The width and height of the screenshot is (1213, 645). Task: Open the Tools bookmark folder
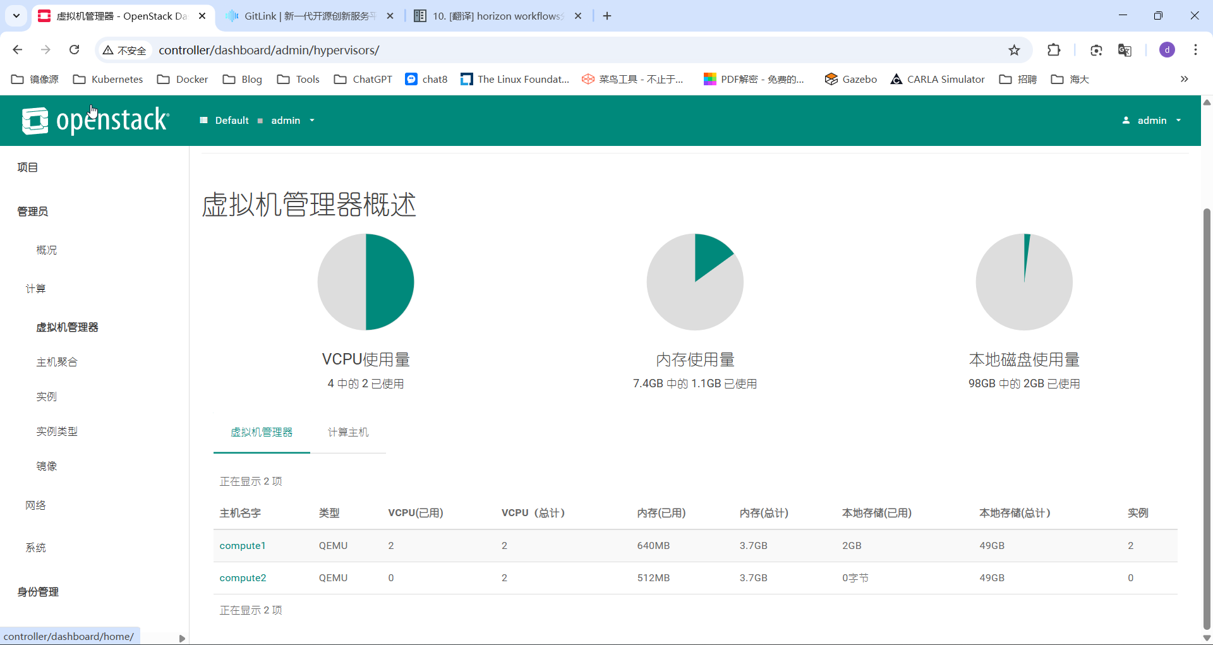coord(298,79)
